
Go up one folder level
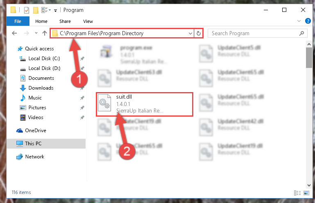pyautogui.click(x=45, y=33)
